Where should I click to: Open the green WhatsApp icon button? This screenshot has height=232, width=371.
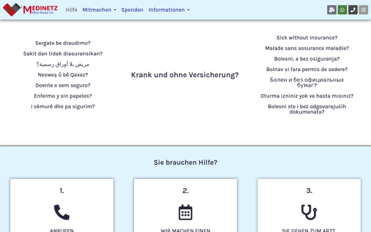coord(342,10)
